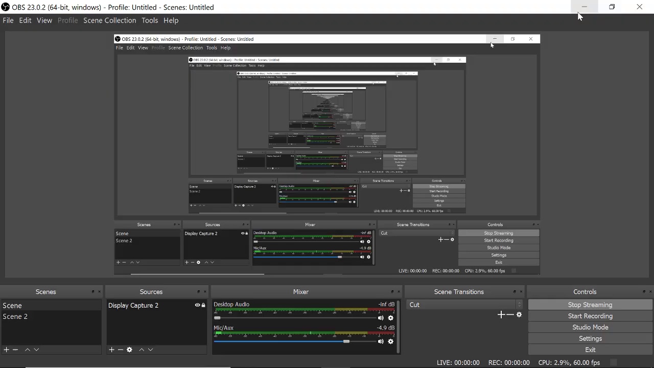Open the Tools menu
Screen dimensions: 654x368
(150, 20)
